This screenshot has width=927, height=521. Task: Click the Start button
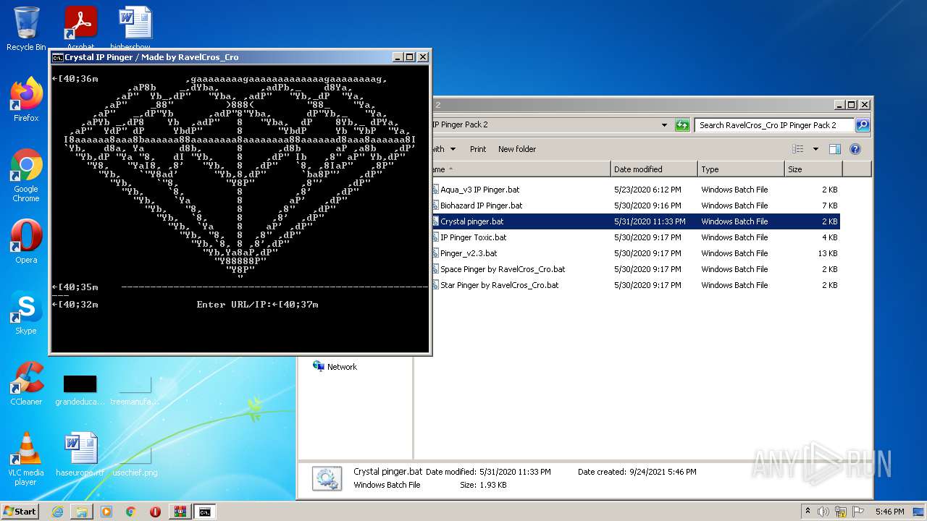point(20,512)
